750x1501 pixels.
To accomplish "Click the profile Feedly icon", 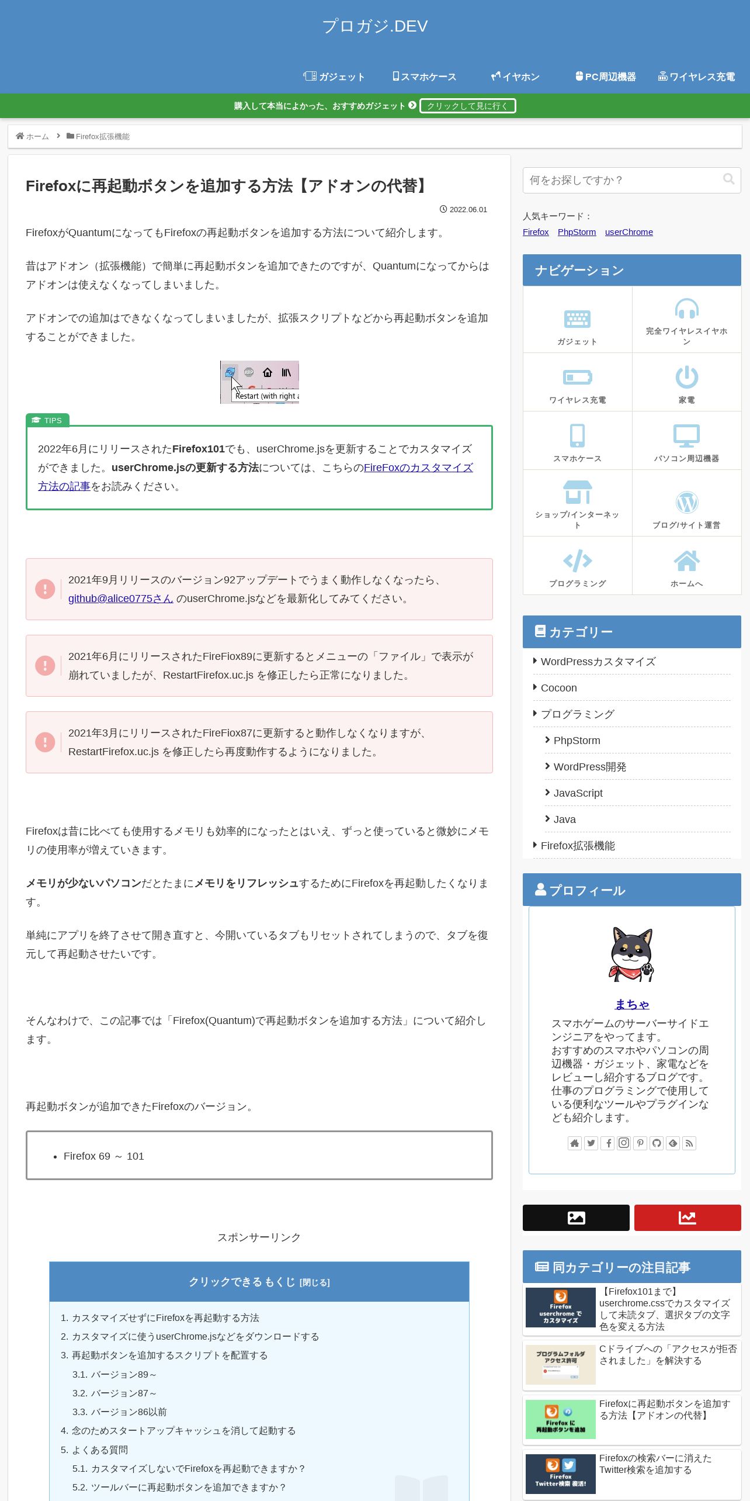I will [x=673, y=1143].
